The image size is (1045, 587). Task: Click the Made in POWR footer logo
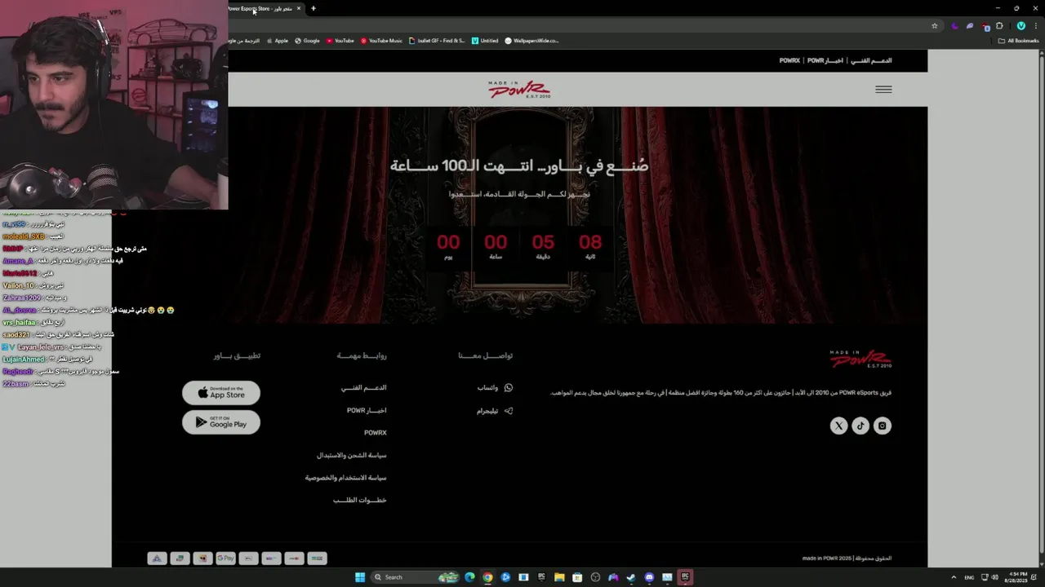click(x=860, y=359)
